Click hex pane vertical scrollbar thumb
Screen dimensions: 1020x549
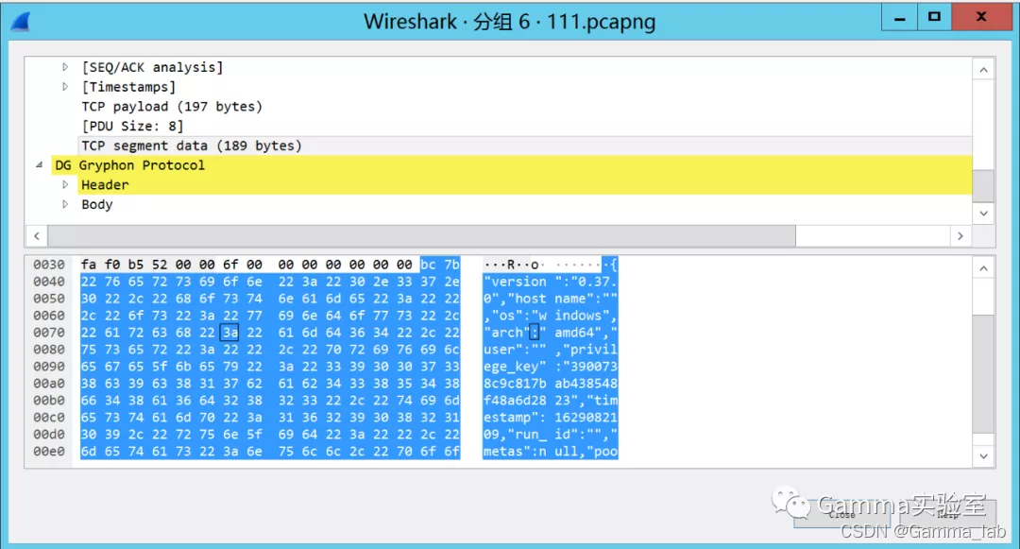pos(983,374)
